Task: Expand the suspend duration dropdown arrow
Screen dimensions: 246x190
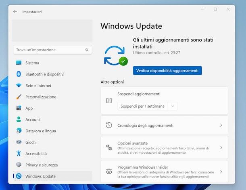Action: [x=173, y=106]
